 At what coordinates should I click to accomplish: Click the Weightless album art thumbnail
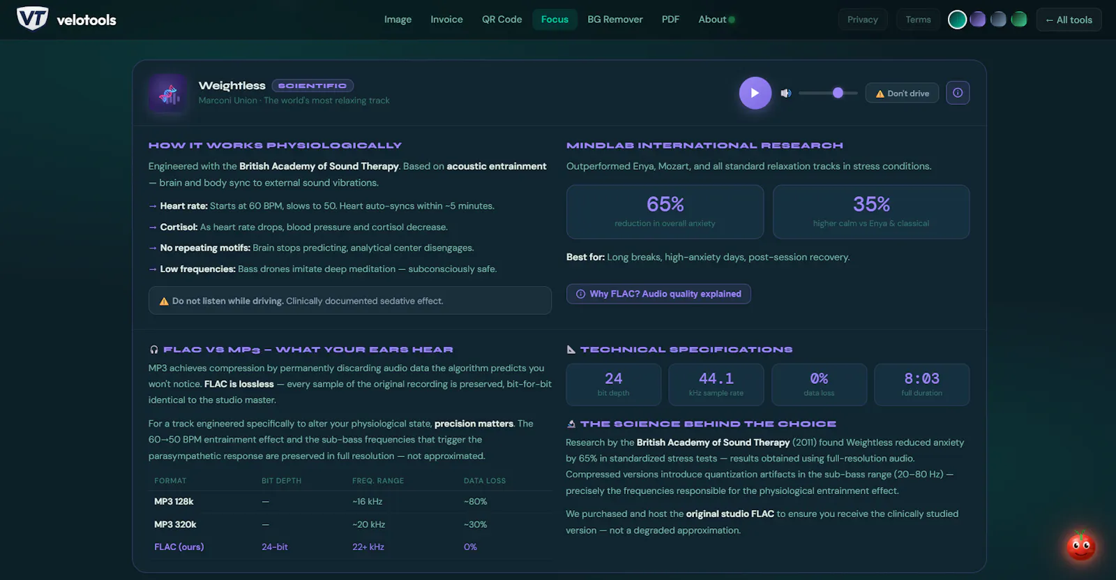click(x=169, y=93)
